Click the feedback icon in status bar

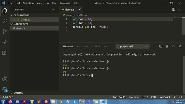pyautogui.click(x=175, y=97)
